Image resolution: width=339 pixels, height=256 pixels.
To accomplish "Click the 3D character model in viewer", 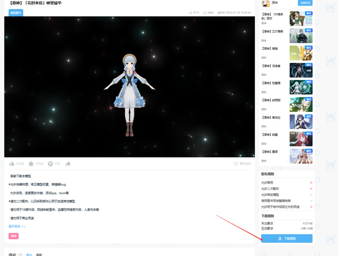I will 129,94.
